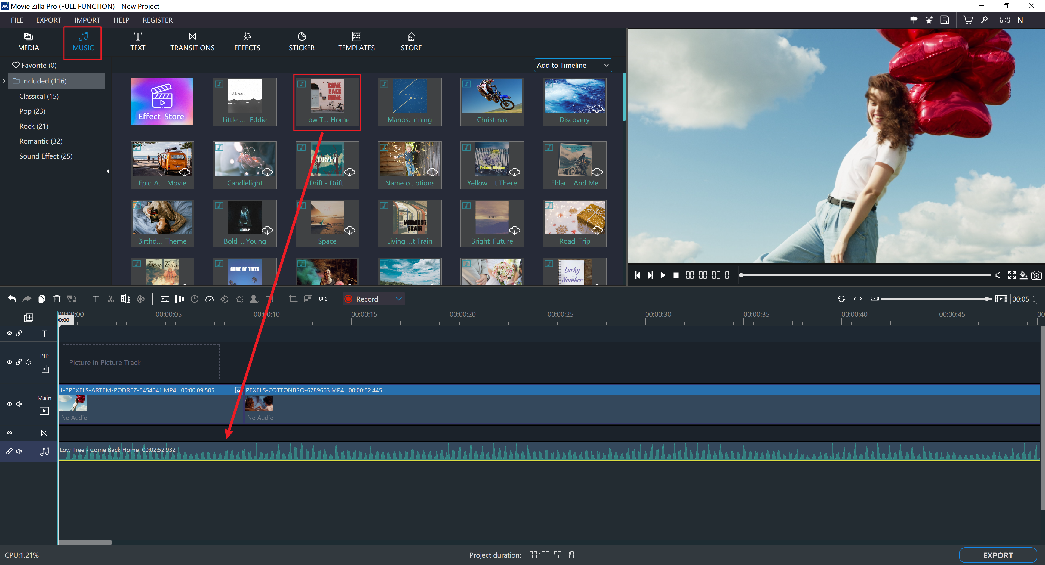
Task: Open the Record options dropdown
Action: 399,299
